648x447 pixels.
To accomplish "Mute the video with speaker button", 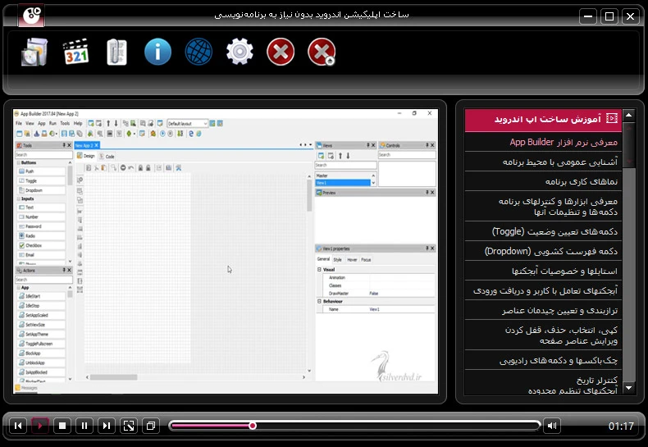I will point(552,426).
